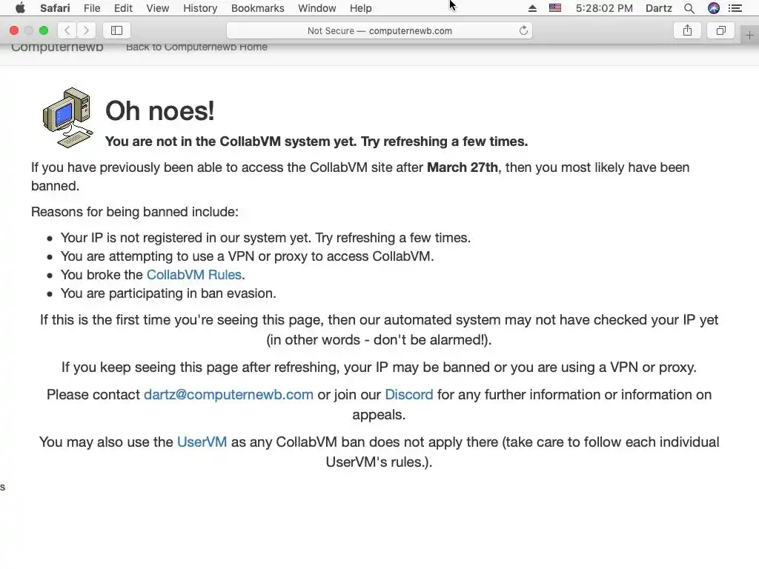Click the bold March 27th text
759x569 pixels.
[x=463, y=167]
